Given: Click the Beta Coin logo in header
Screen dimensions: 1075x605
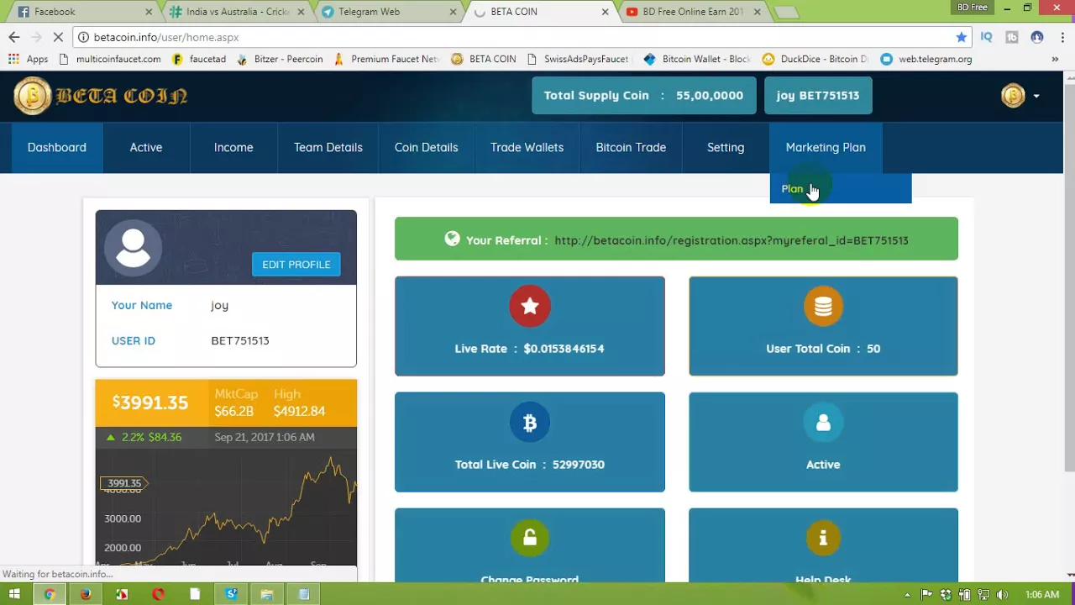Looking at the screenshot, I should pyautogui.click(x=101, y=96).
